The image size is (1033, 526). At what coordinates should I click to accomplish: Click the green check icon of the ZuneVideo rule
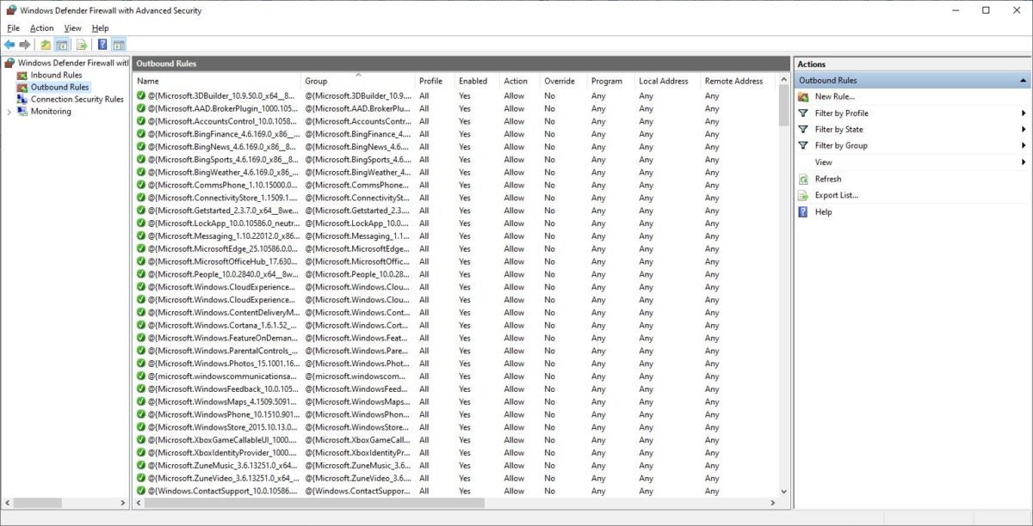click(141, 478)
